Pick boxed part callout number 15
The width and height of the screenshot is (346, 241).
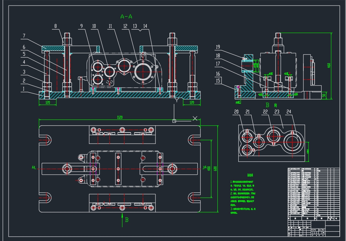[218, 81]
